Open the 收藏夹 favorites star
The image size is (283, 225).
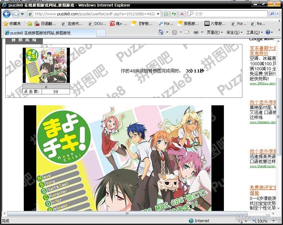12,24
